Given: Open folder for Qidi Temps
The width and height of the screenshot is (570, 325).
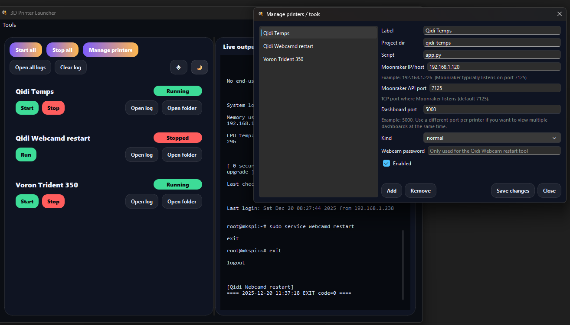Looking at the screenshot, I should pyautogui.click(x=182, y=108).
